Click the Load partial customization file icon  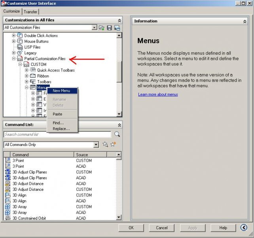101,28
